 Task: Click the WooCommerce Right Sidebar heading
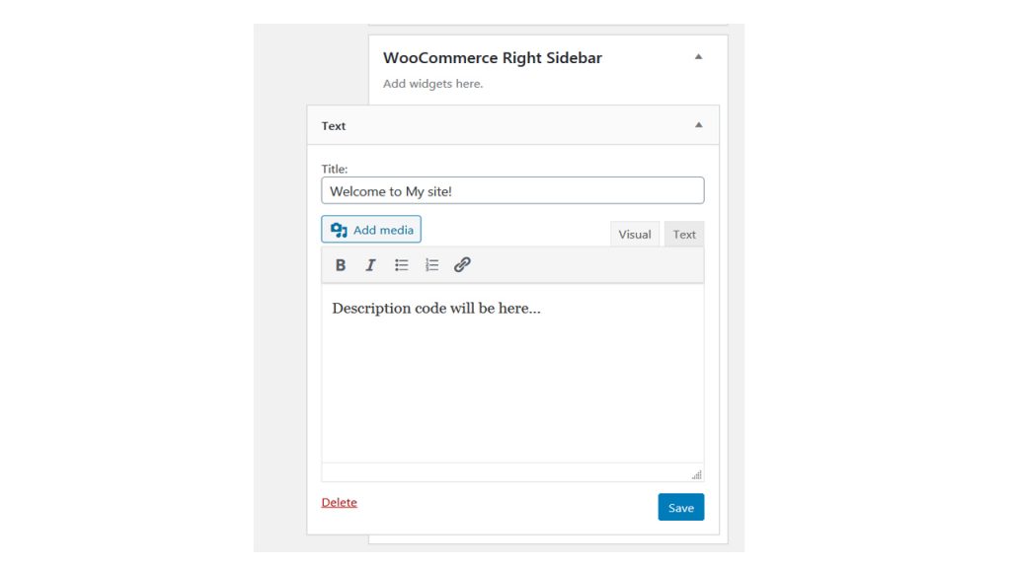click(493, 58)
